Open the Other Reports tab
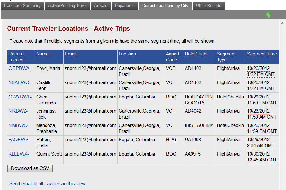286x190 pixels. [208, 6]
